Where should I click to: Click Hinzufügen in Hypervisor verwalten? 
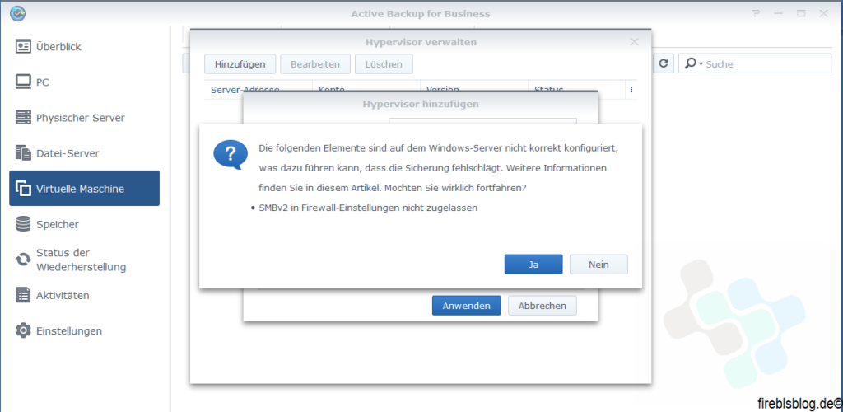240,64
